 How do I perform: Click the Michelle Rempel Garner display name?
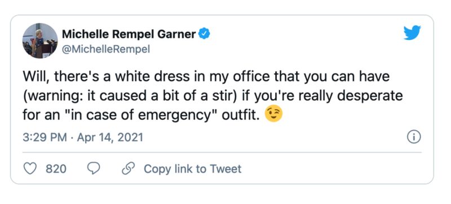click(x=129, y=34)
